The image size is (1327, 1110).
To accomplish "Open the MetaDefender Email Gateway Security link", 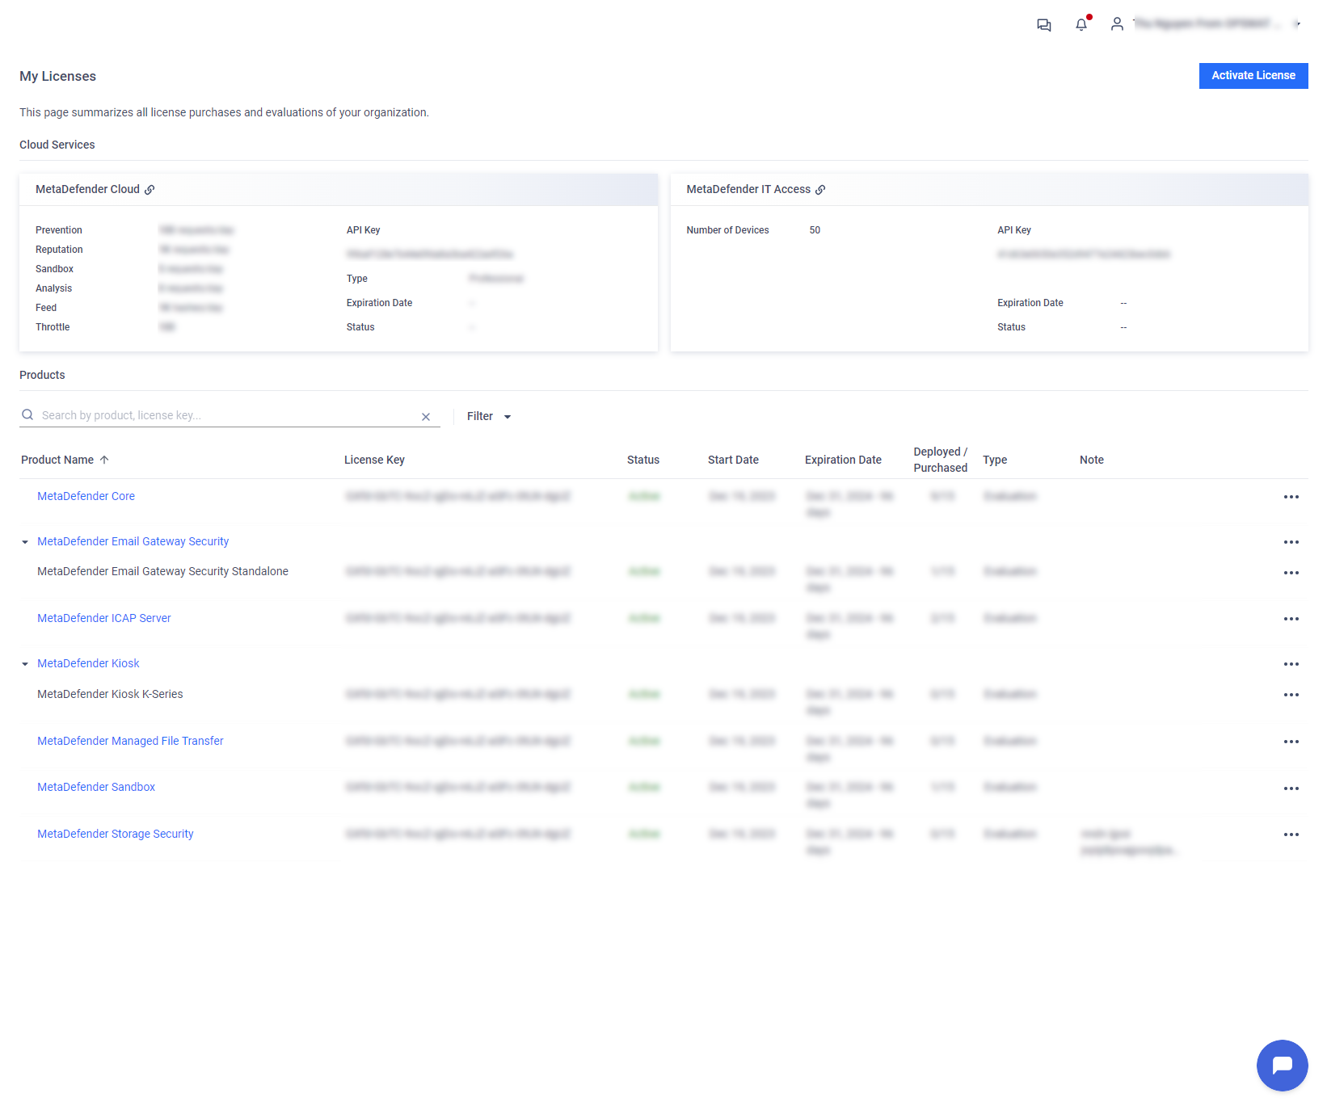I will click(x=133, y=541).
